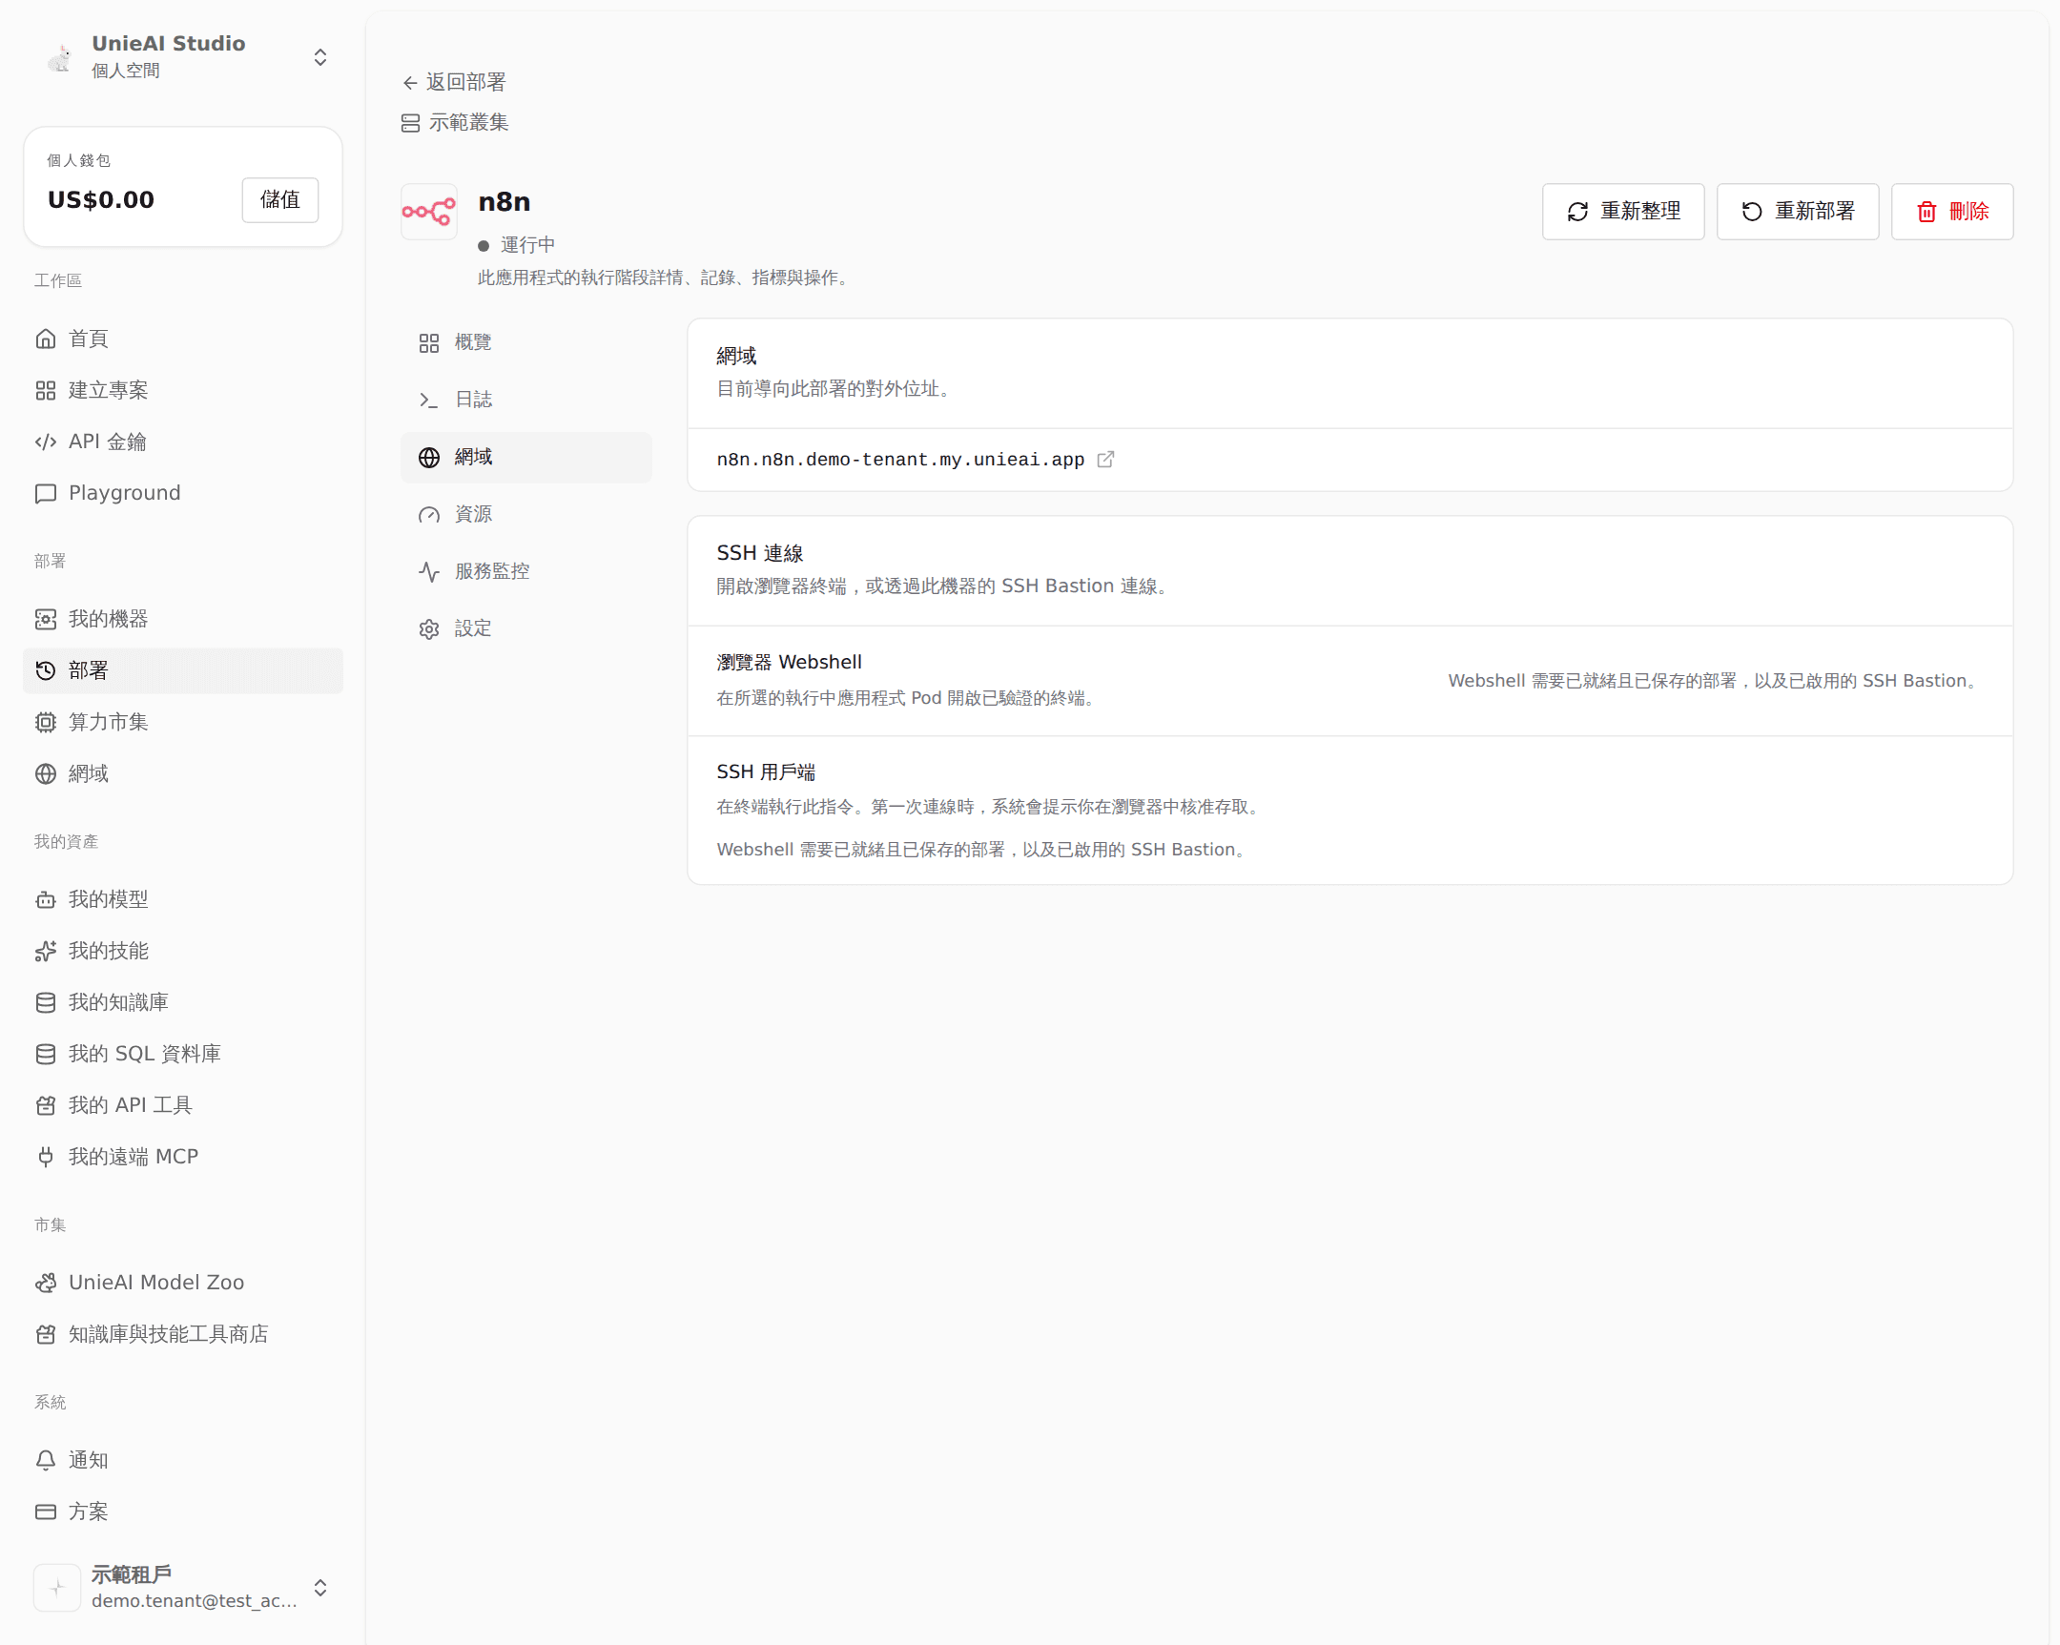2060x1645 pixels.
Task: Open 我的 API 工具 in sidebar
Action: coord(183,1105)
